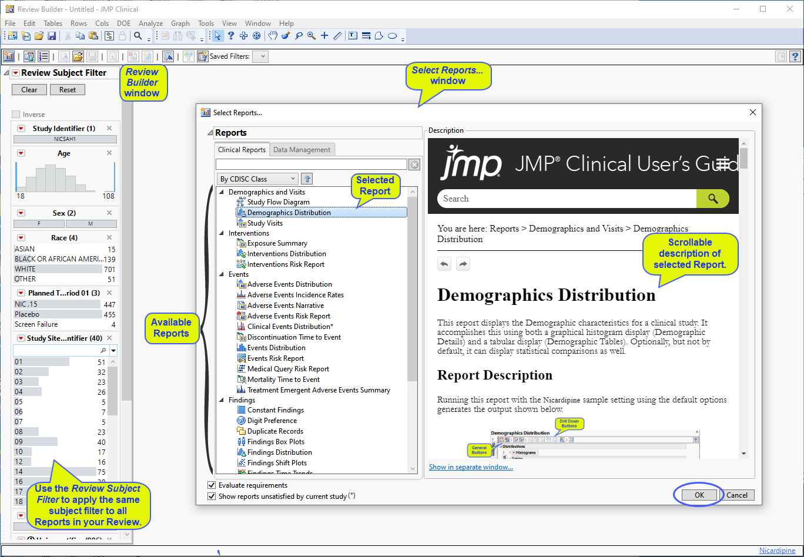Viewport: 804px width, 557px height.
Task: Open the By CDISC Class dropdown
Action: 257,179
